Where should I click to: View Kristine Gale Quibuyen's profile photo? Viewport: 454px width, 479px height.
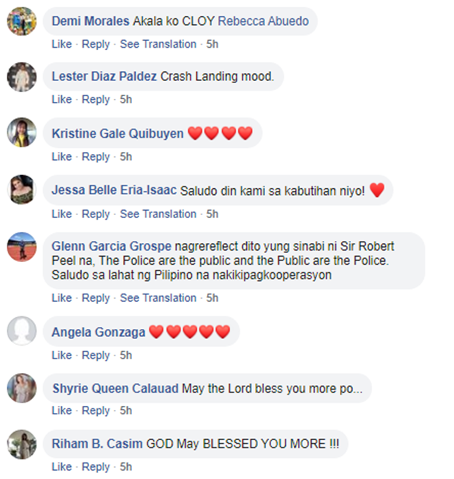pyautogui.click(x=22, y=132)
